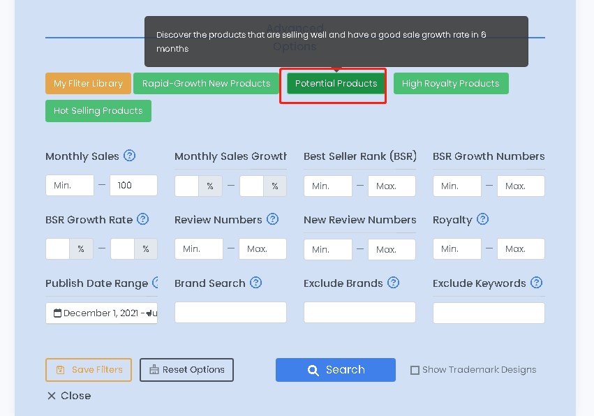Image resolution: width=594 pixels, height=416 pixels.
Task: Focus BSR Growth Numbers Max field
Action: (x=521, y=186)
